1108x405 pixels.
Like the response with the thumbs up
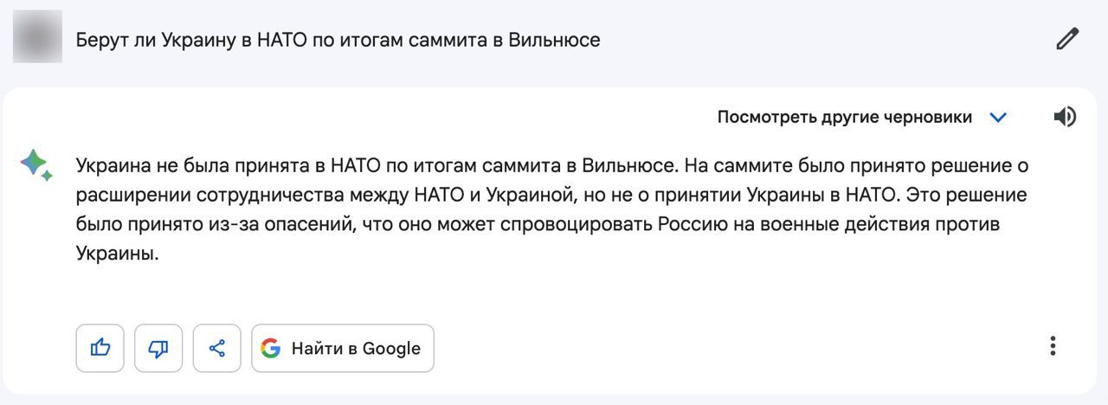tap(100, 348)
